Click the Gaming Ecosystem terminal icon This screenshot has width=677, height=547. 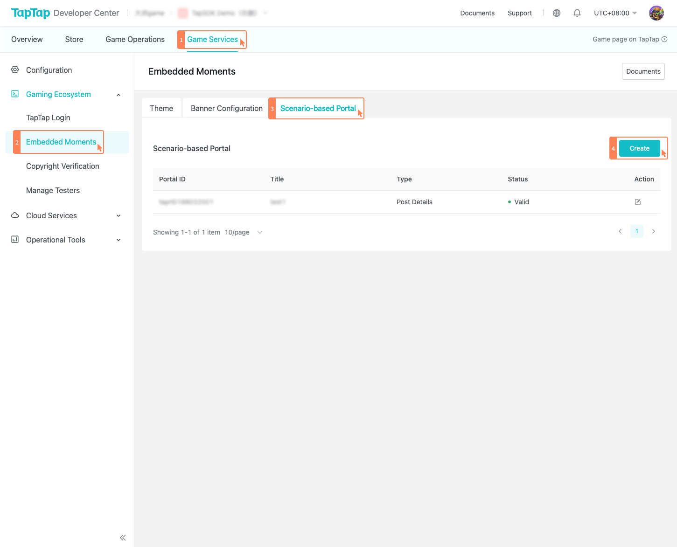point(15,94)
